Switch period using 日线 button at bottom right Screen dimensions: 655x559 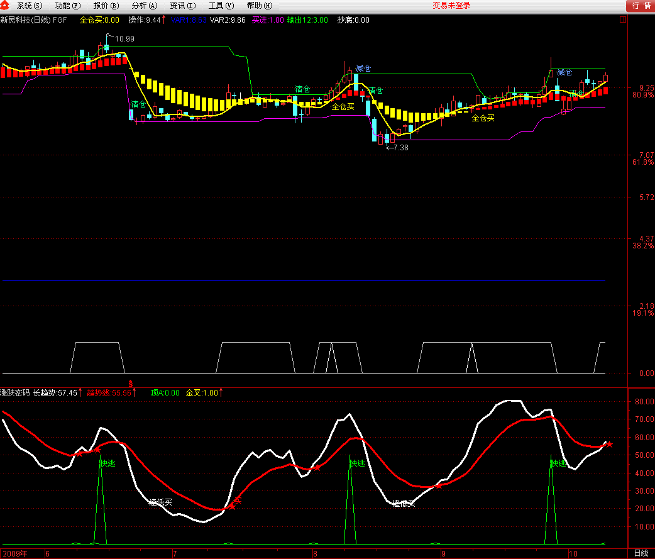(641, 553)
